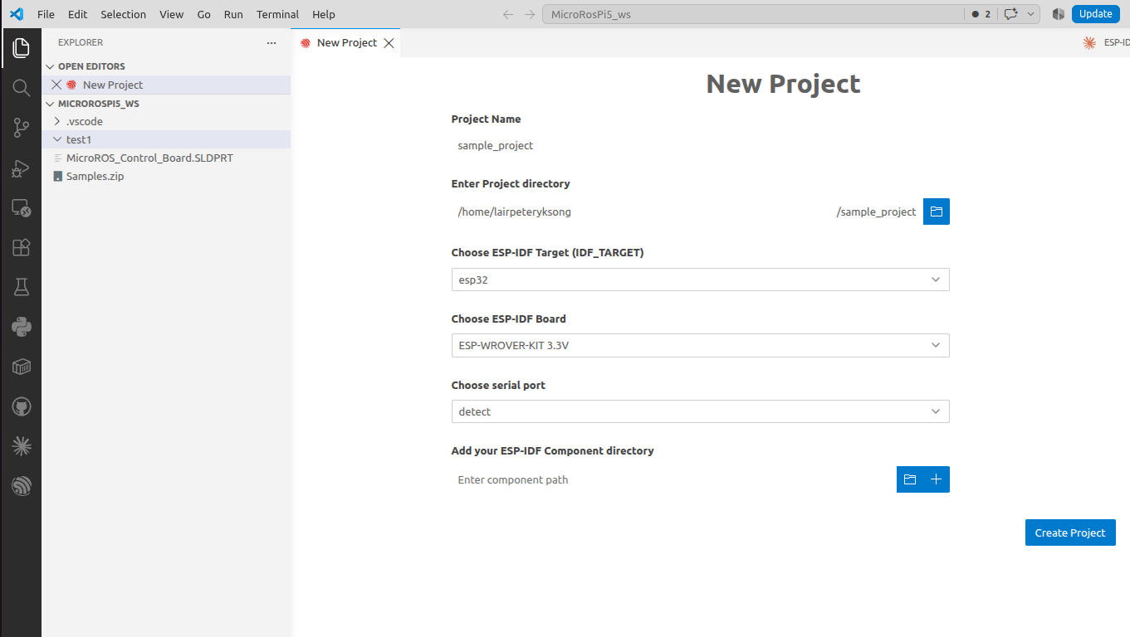
Task: Close the New Project editor tab
Action: click(x=389, y=43)
